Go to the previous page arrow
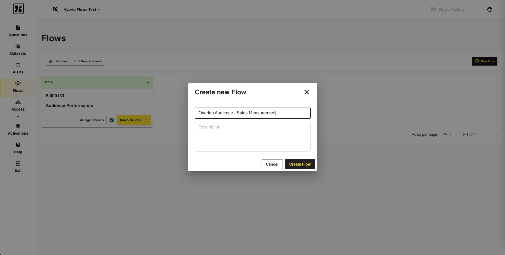505x255 pixels. click(486, 134)
